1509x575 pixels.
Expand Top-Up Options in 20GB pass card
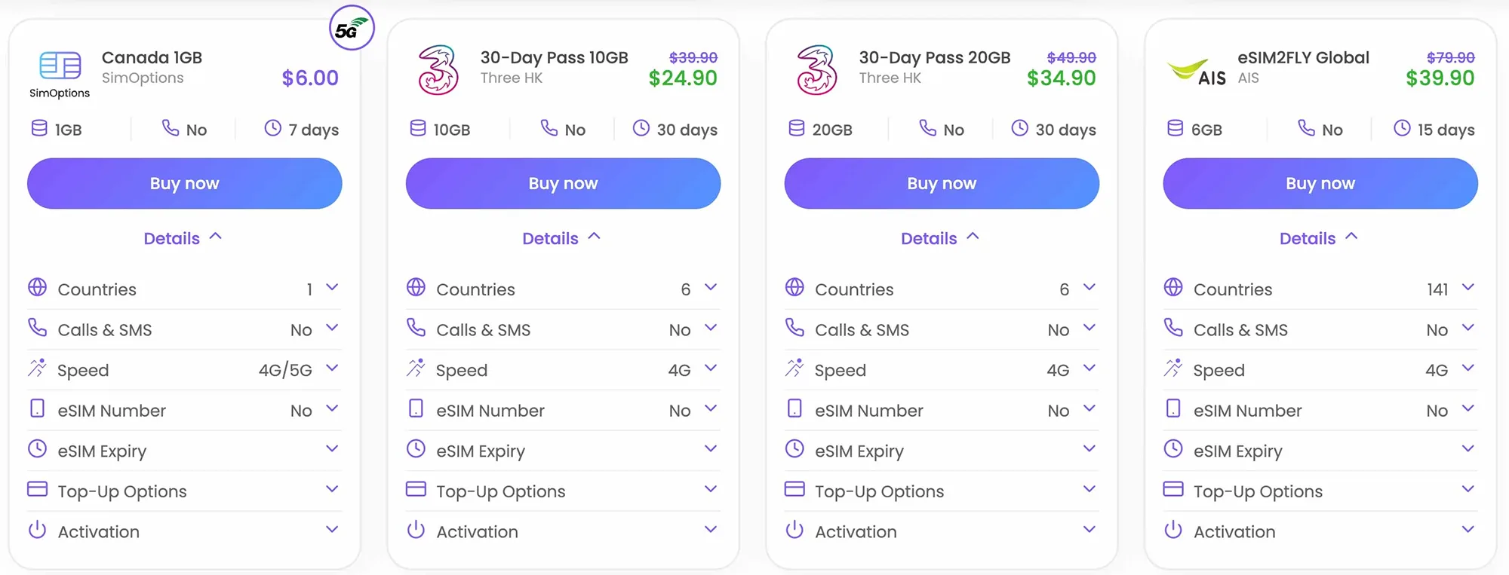tap(942, 491)
